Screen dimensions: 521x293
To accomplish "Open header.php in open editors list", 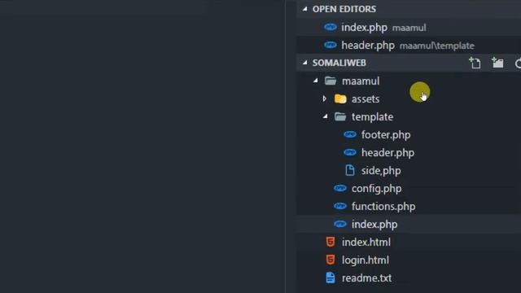I will [x=409, y=46].
